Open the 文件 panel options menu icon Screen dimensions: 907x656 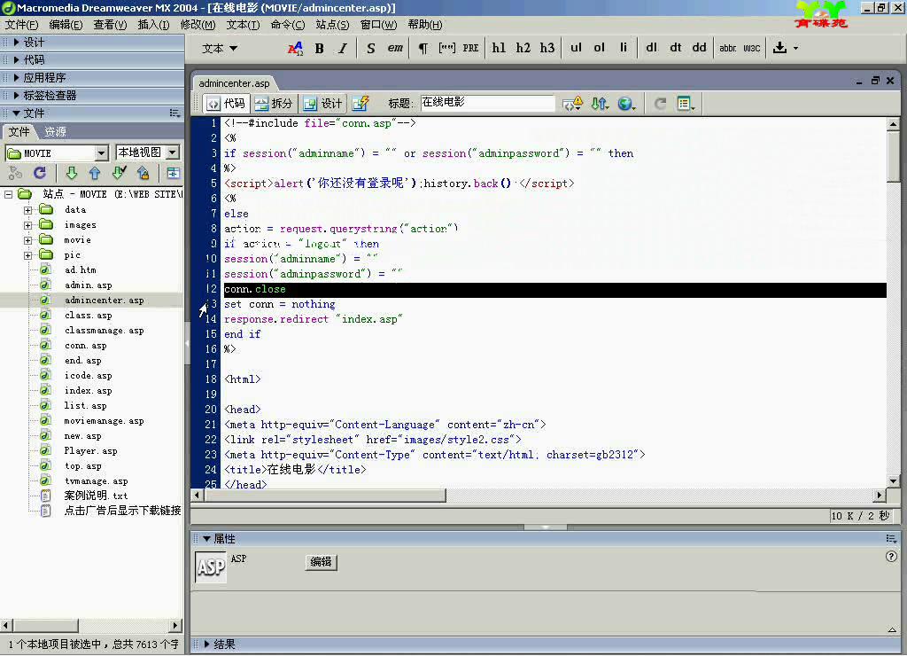pos(174,113)
